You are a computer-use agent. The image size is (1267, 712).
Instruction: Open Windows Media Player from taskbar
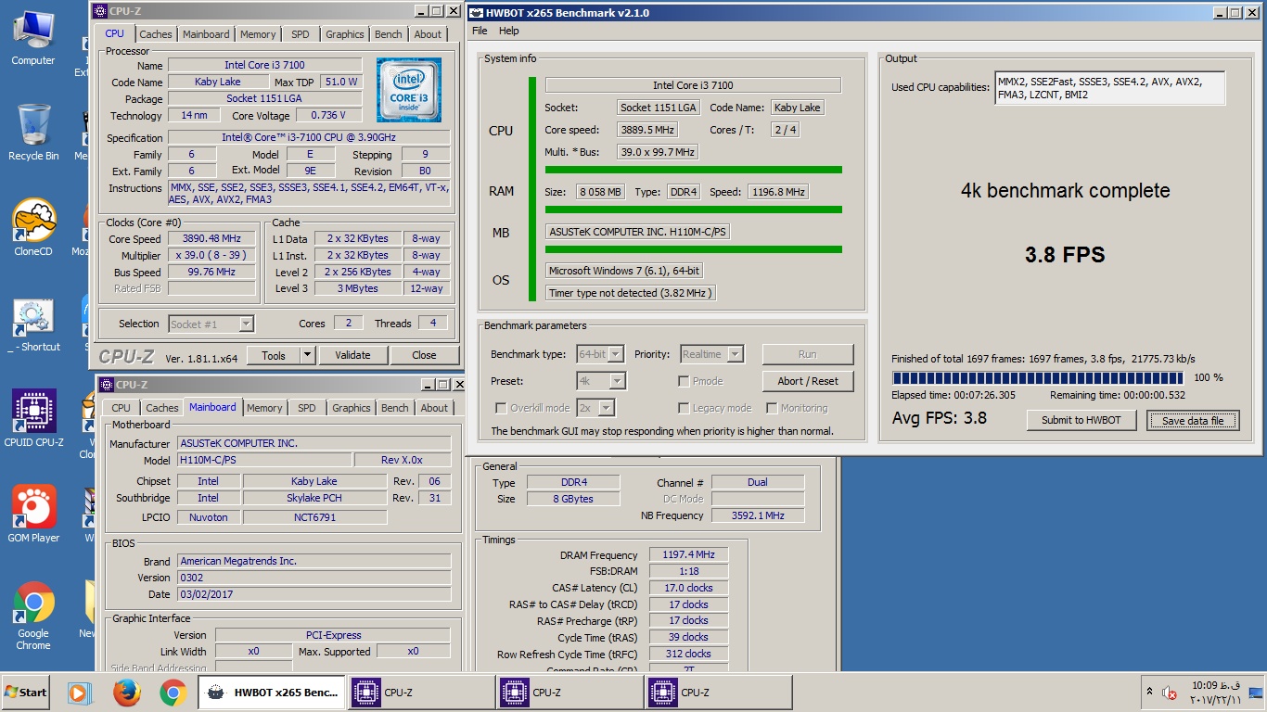[x=81, y=693]
